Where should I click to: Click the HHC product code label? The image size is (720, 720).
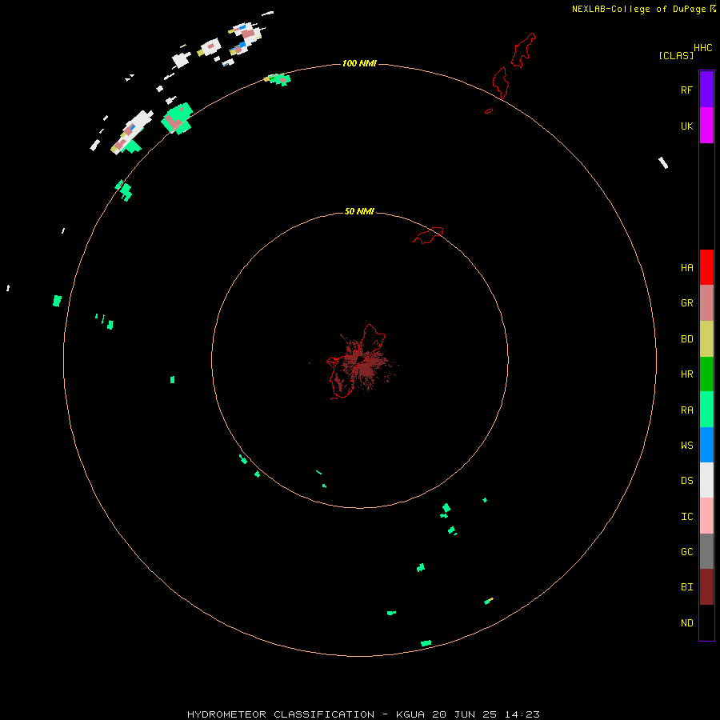702,48
